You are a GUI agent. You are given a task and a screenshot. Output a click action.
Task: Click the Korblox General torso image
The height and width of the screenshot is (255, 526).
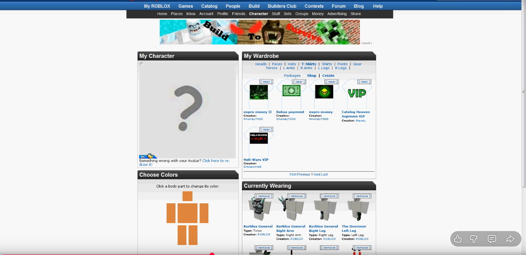pos(258,209)
